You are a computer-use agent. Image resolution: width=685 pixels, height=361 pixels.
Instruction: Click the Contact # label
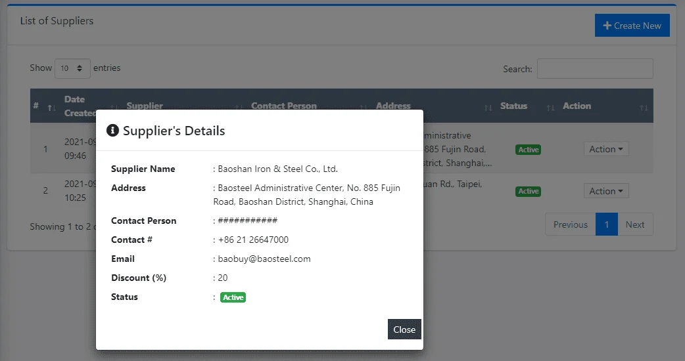click(131, 240)
